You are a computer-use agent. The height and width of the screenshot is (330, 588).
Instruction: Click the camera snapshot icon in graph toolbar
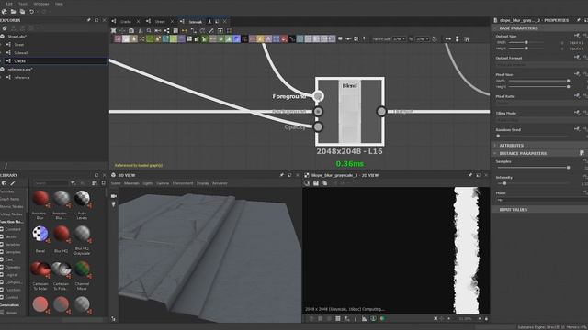[131, 30]
